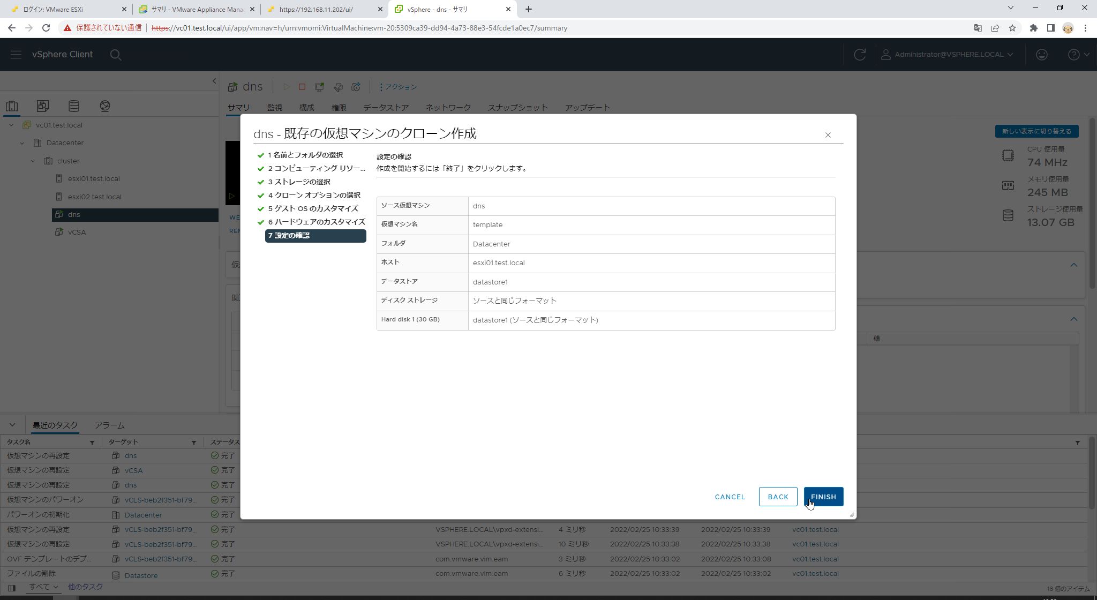Select esxi02.test.local host in tree
Screen dimensions: 1097x600
point(94,197)
